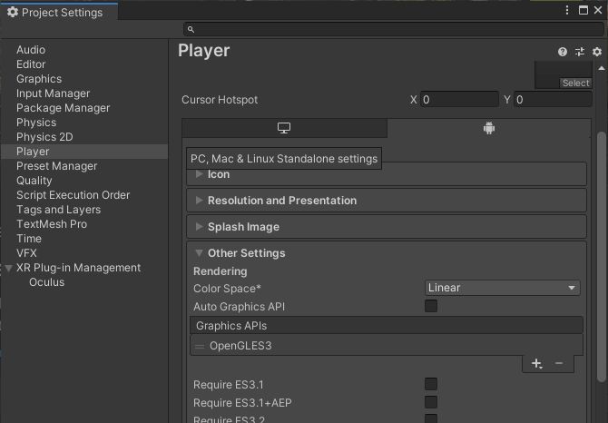
Task: Open the Input Manager category
Action: (x=53, y=93)
